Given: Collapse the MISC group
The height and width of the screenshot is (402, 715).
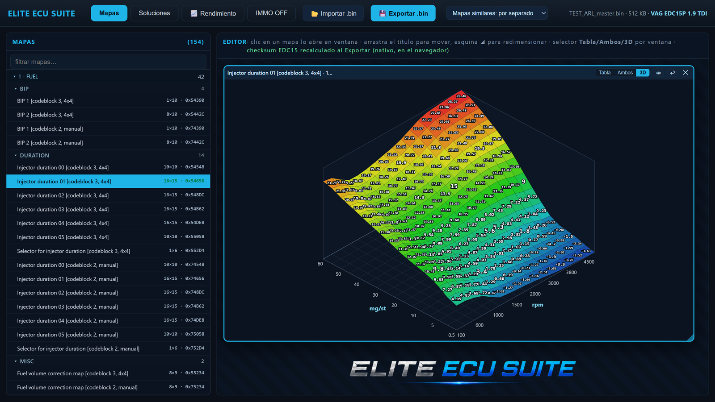Looking at the screenshot, I should coord(108,361).
